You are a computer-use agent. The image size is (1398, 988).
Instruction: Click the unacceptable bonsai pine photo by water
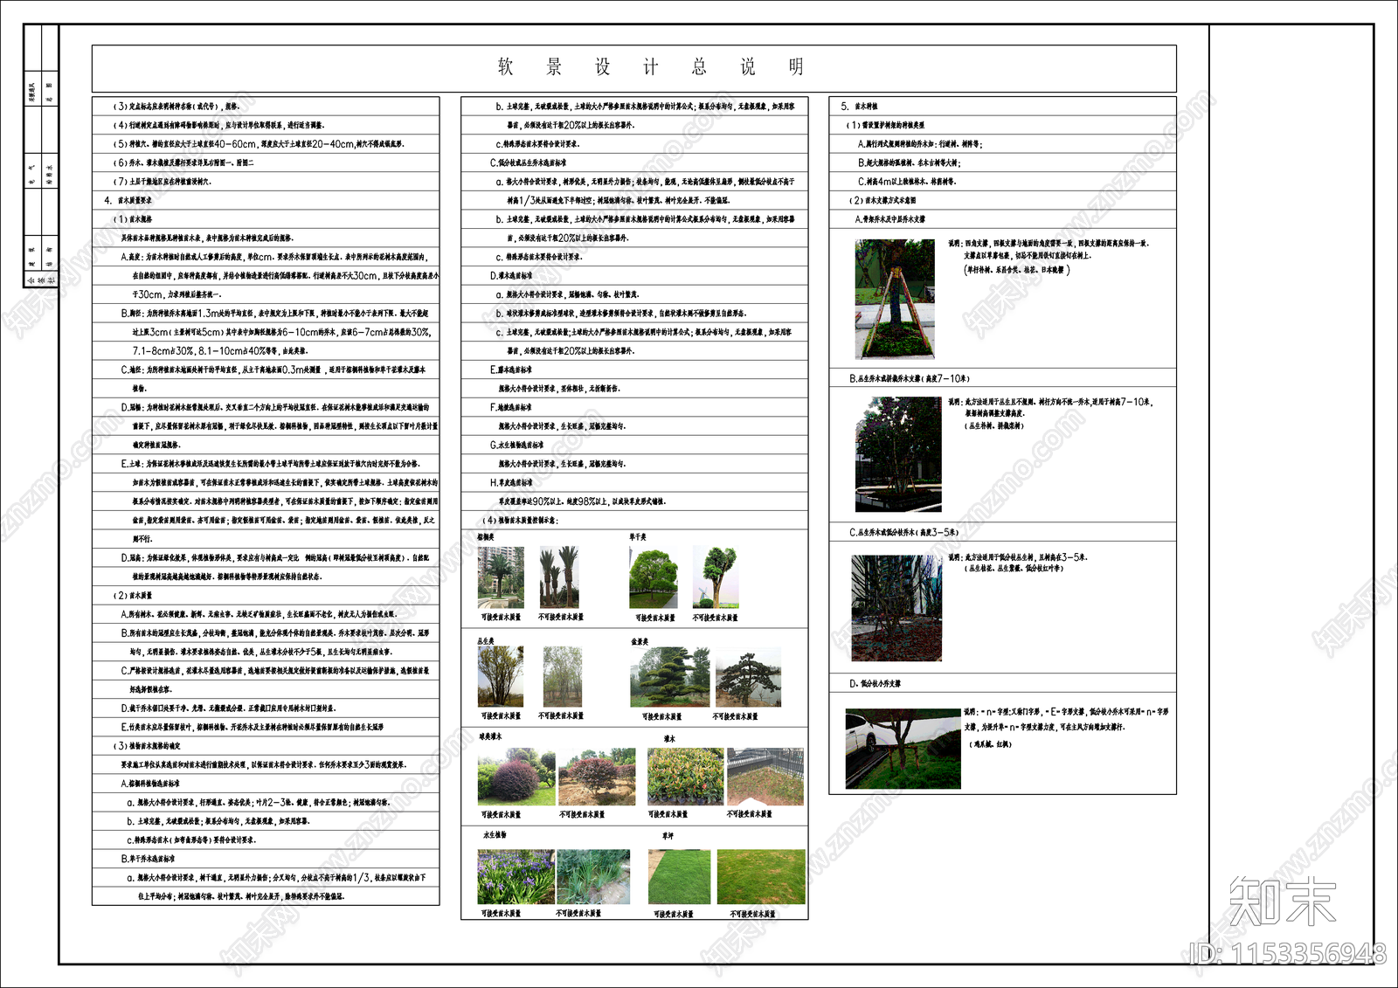coord(749,677)
